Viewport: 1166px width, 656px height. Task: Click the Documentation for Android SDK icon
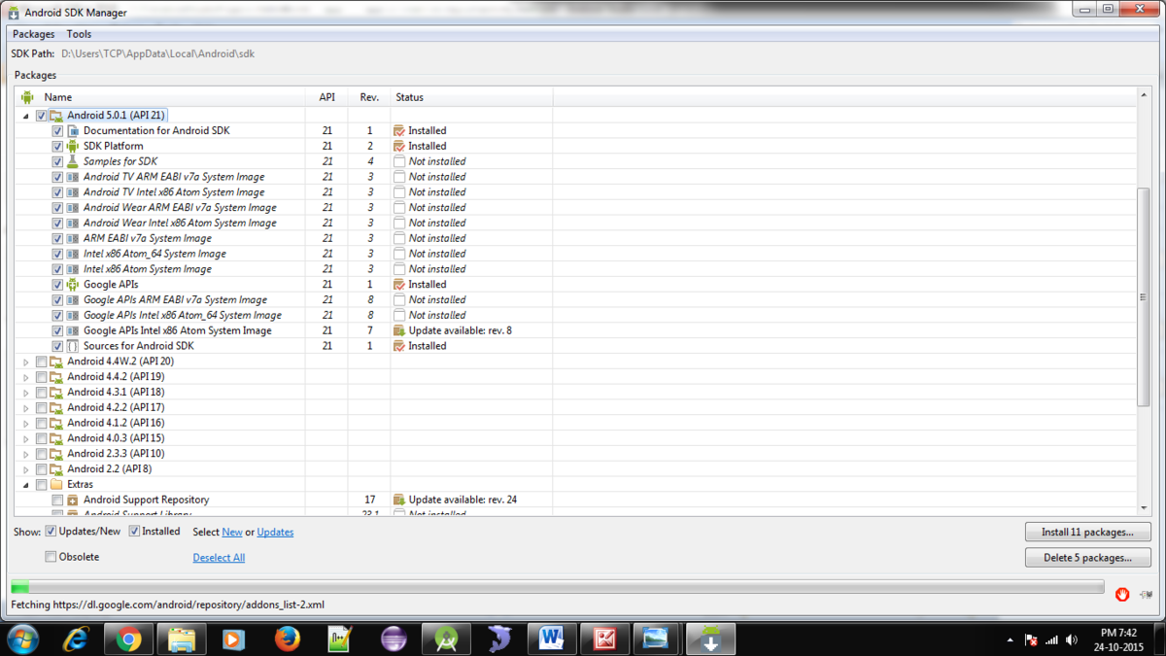pyautogui.click(x=73, y=130)
